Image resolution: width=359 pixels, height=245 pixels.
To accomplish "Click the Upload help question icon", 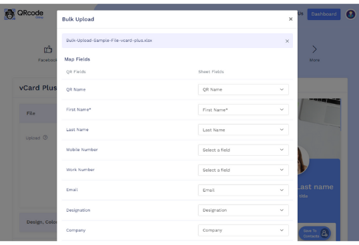I will pos(45,137).
